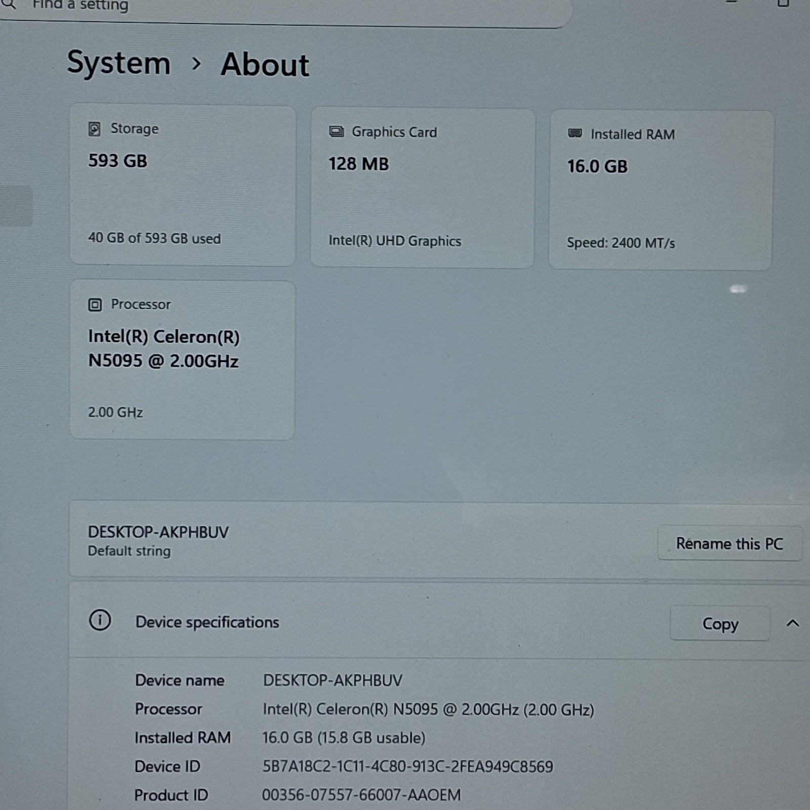Click the Rename this PC button

(x=730, y=544)
